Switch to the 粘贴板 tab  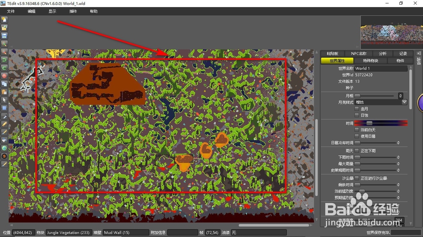click(332, 54)
